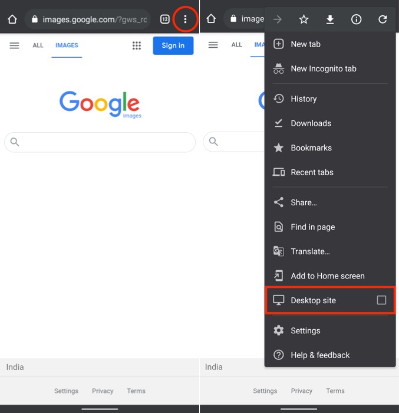Select Add to Home screen
399x413 pixels.
[330, 276]
